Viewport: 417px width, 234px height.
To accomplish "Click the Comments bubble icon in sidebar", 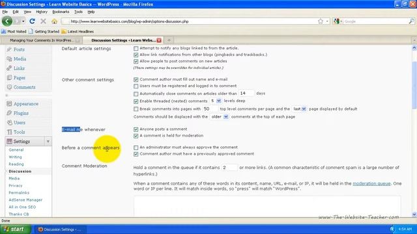I will pos(9,87).
